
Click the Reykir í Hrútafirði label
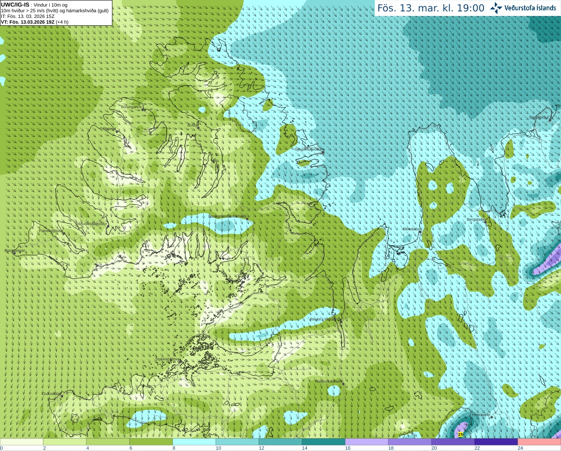click(x=325, y=319)
